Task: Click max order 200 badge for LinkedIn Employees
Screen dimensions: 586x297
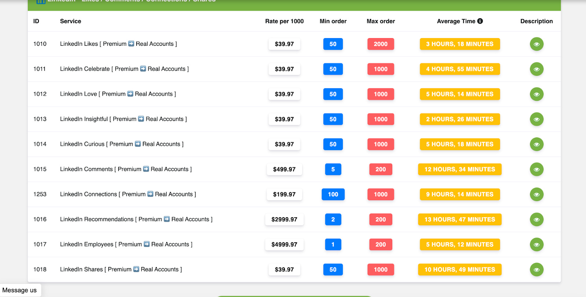Action: [x=381, y=244]
